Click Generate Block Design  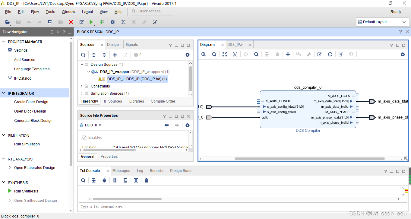(33, 121)
